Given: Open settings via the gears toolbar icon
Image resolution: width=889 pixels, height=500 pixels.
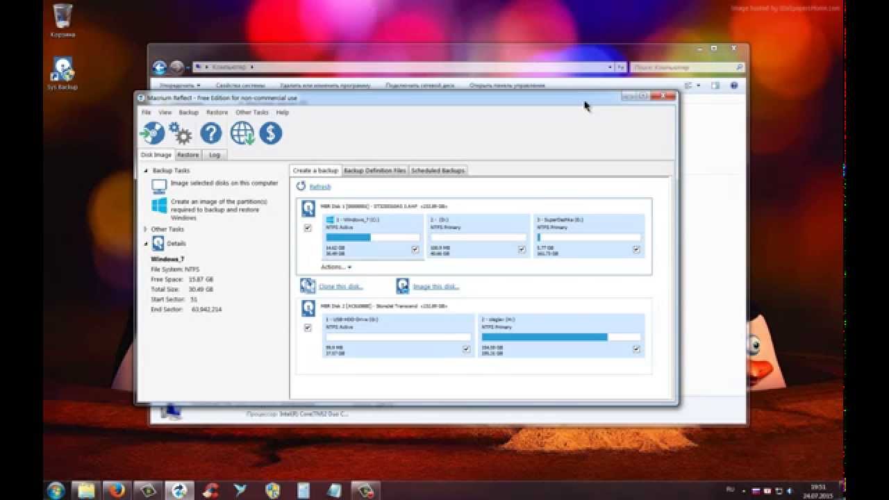Looking at the screenshot, I should pyautogui.click(x=181, y=133).
